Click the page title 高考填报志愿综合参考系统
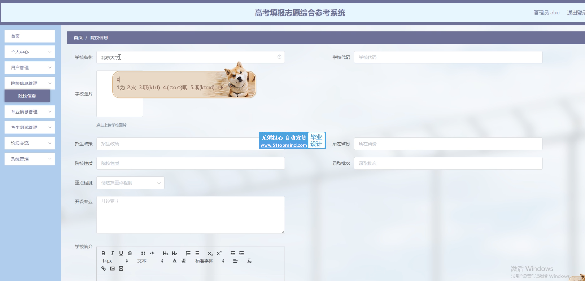This screenshot has width=585, height=281. [x=300, y=13]
